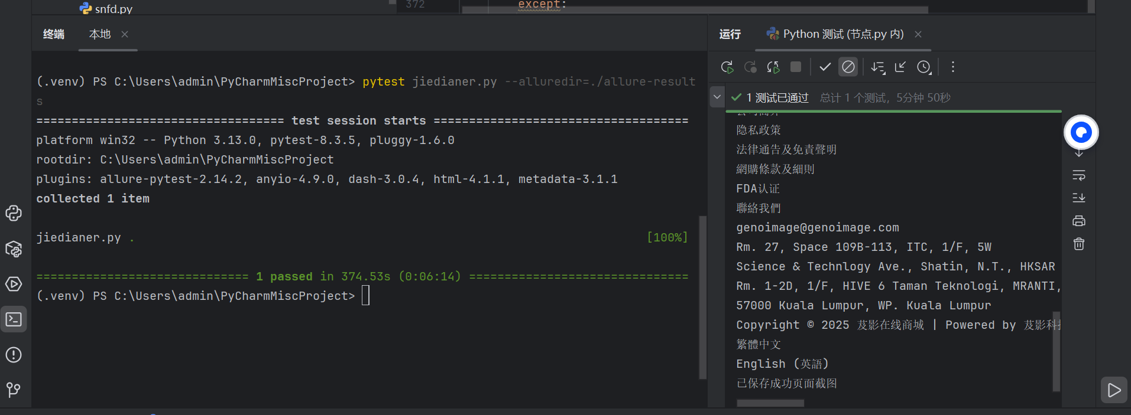
Task: Click the Run console horizontal scrollbar
Action: tap(770, 403)
